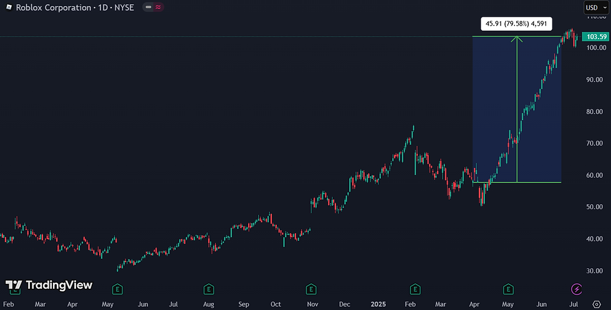The height and width of the screenshot is (310, 611).
Task: Open the USD currency dropdown
Action: (597, 7)
